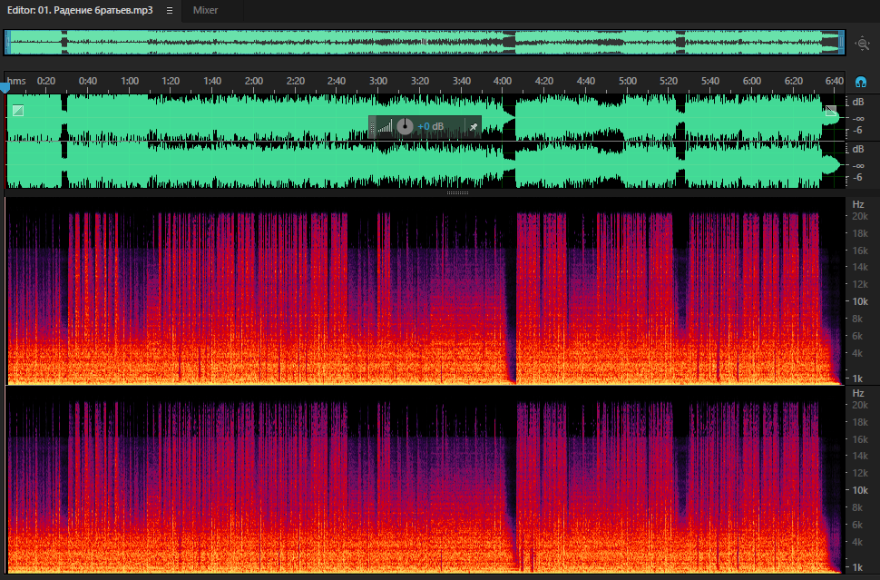Click the 1k label of lower spectrogram
Image resolution: width=880 pixels, height=580 pixels.
(x=857, y=567)
